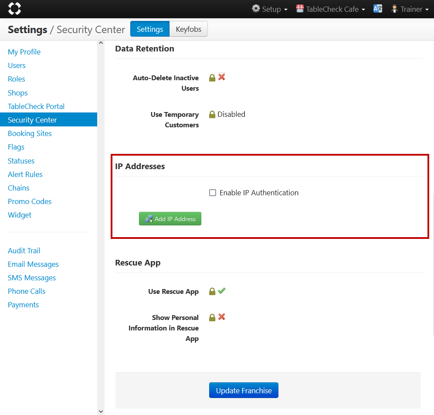
Task: Open Widget settings
Action: [20, 215]
